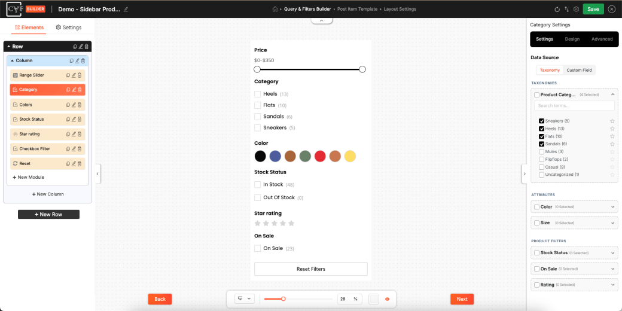Edit the Colors module pencil icon
Screen dimensions: 622x311
(74, 105)
